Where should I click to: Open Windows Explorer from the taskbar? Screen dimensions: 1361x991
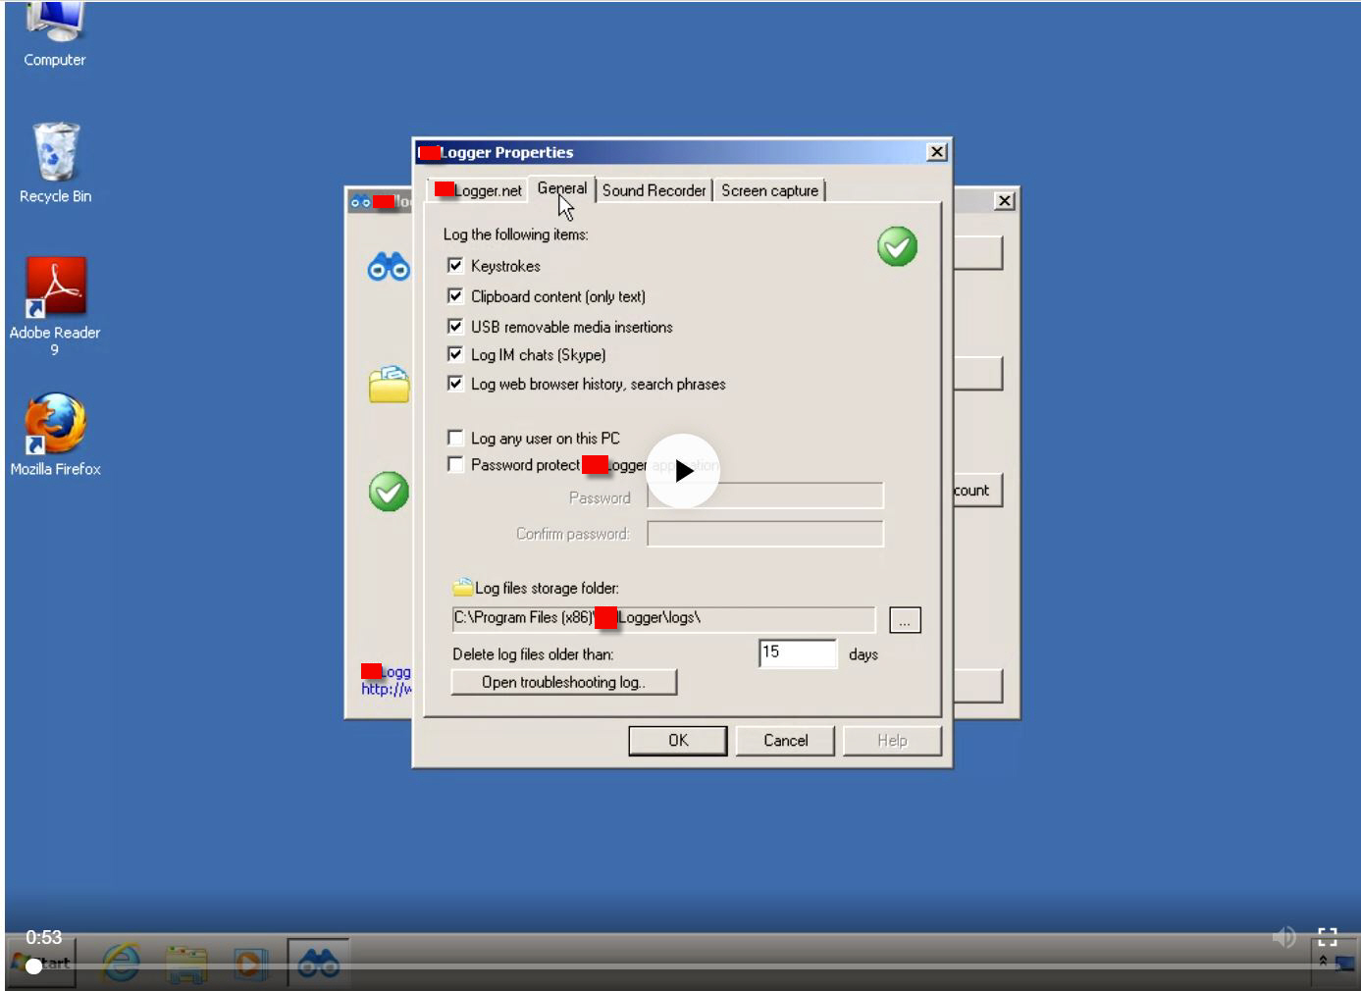click(x=185, y=963)
